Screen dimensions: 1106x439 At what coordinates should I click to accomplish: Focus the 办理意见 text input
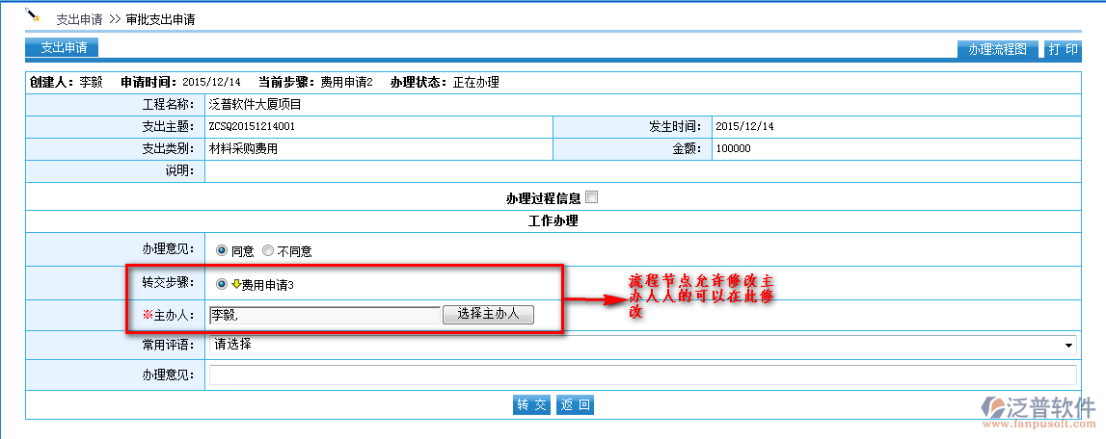pyautogui.click(x=642, y=374)
